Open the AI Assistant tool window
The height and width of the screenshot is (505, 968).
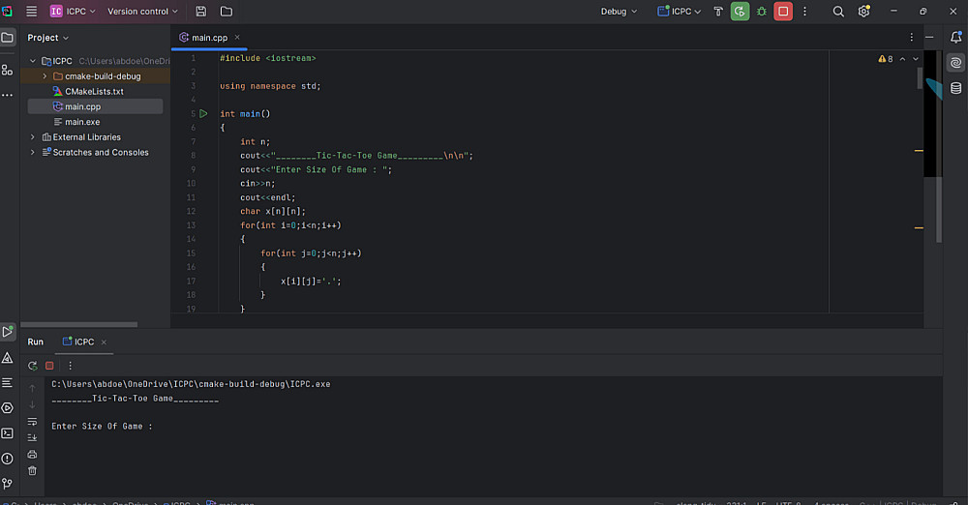coord(955,62)
